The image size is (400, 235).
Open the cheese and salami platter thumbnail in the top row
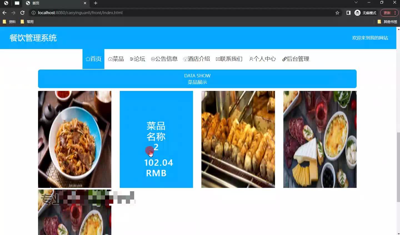point(320,139)
